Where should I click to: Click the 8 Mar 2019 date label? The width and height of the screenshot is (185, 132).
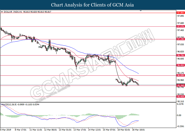pyautogui.click(x=6, y=130)
